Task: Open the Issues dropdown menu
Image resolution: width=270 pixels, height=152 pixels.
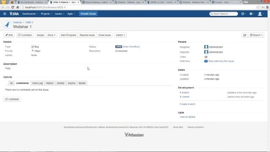Action: pos(59,14)
